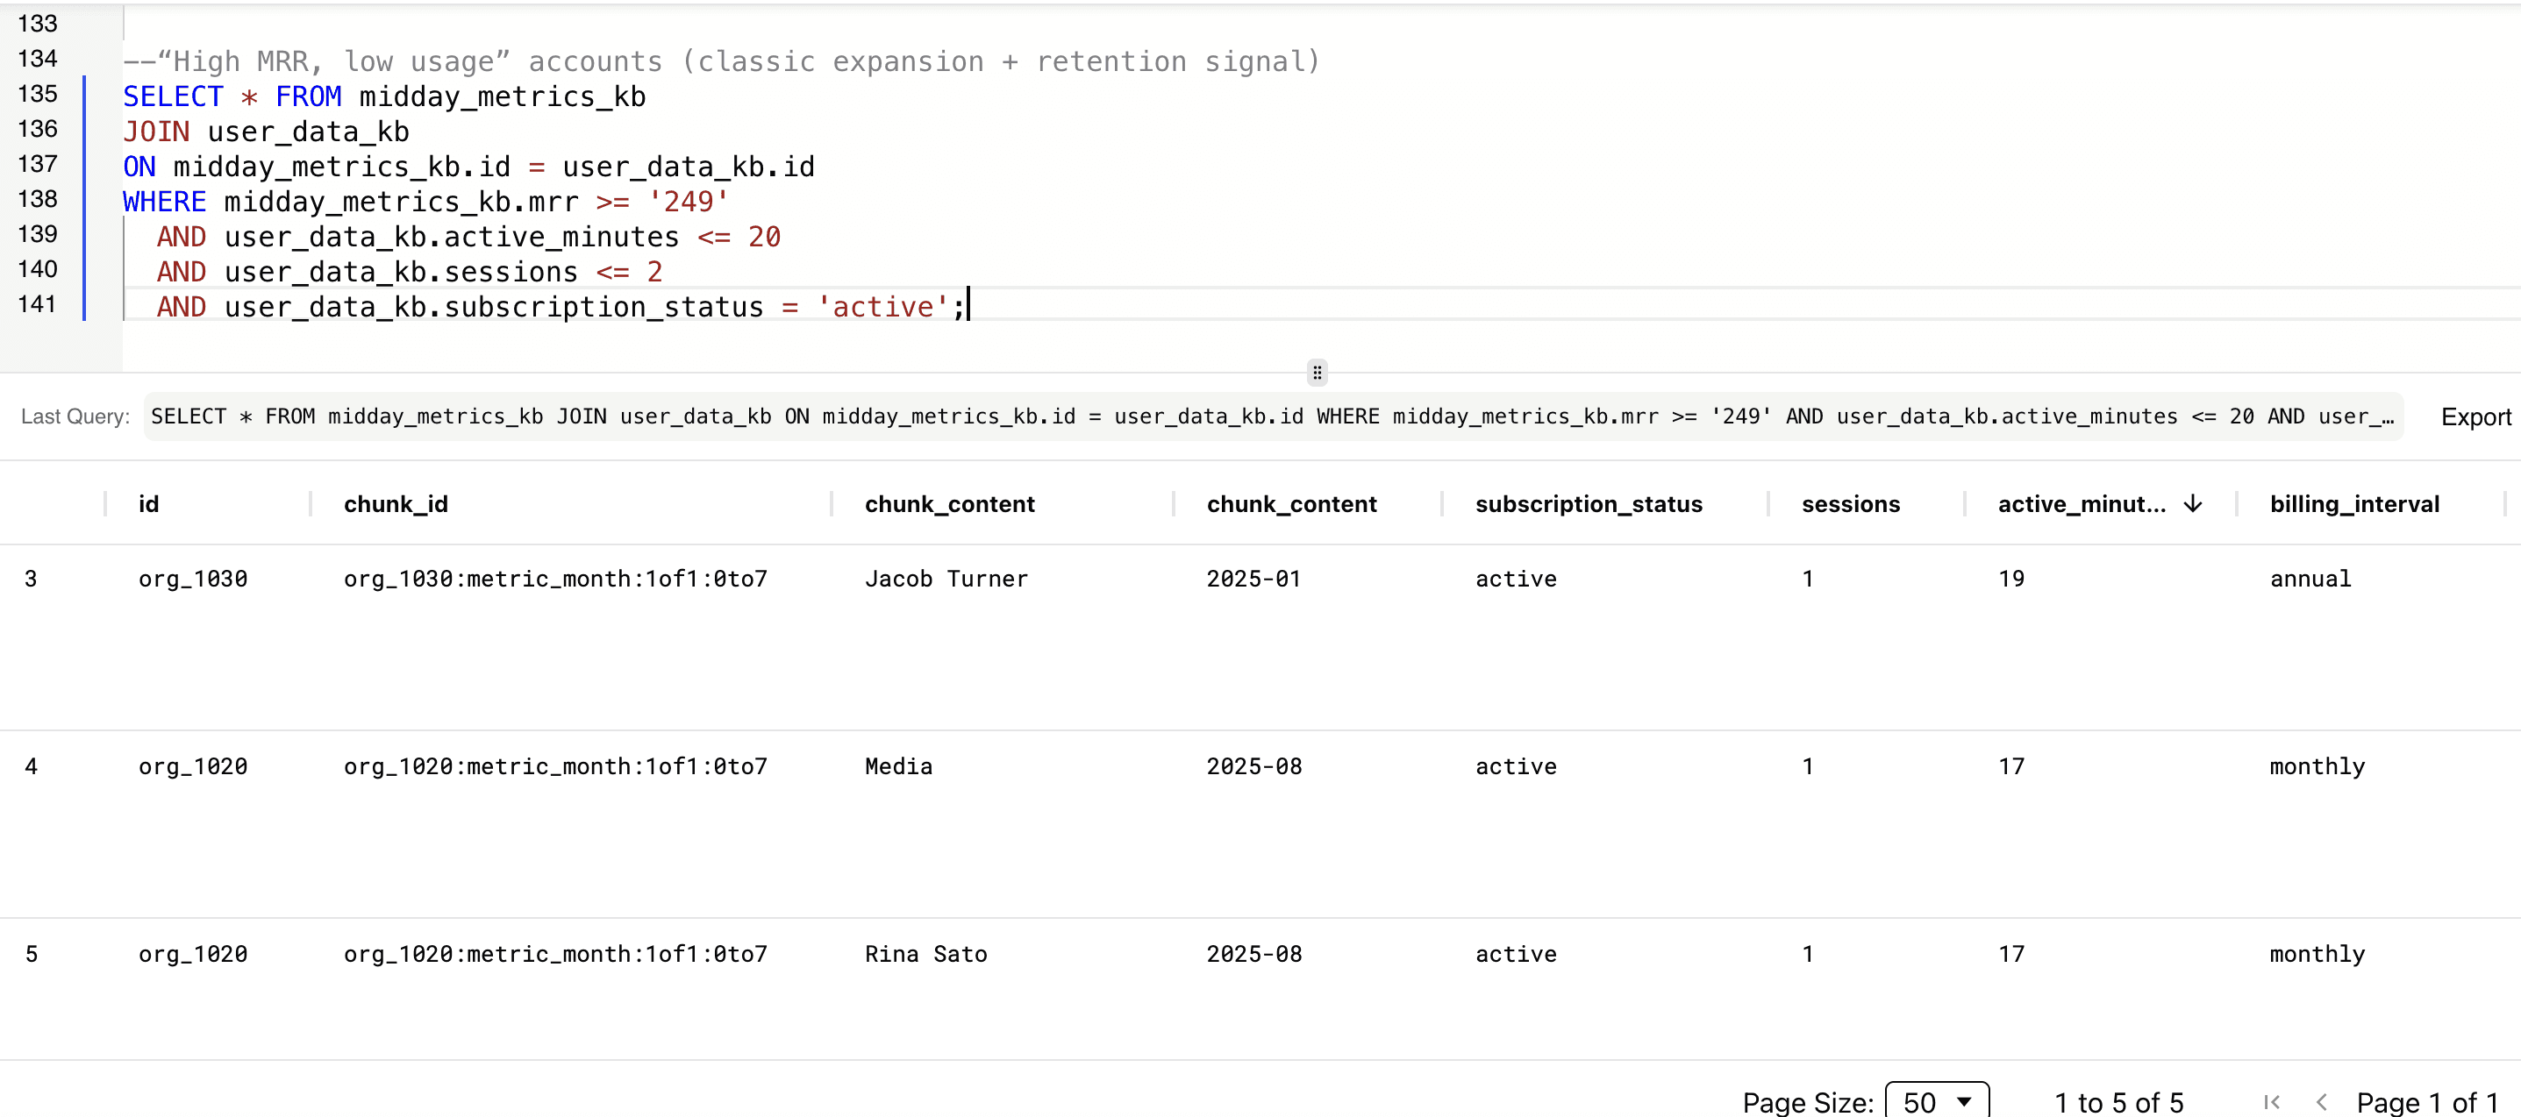
Task: Click the SELECT keyword on line 135
Action: pos(173,96)
